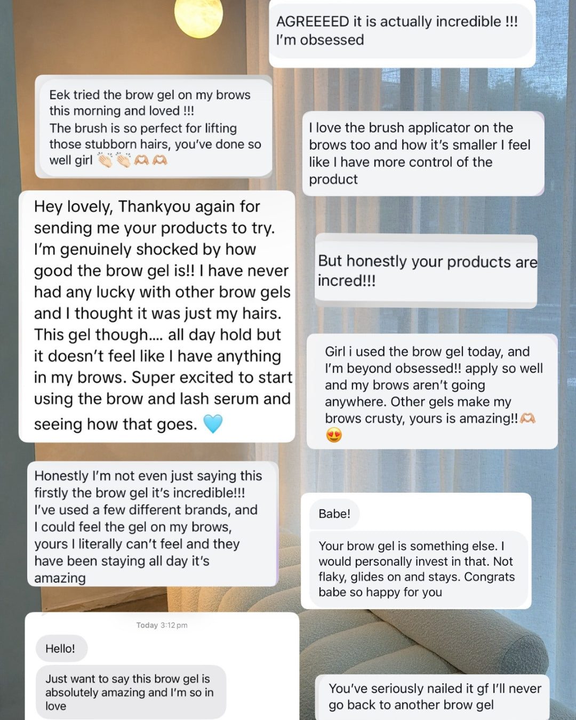Click the "Babe!" chat bubble
Image resolution: width=576 pixels, height=720 pixels.
coord(334,514)
